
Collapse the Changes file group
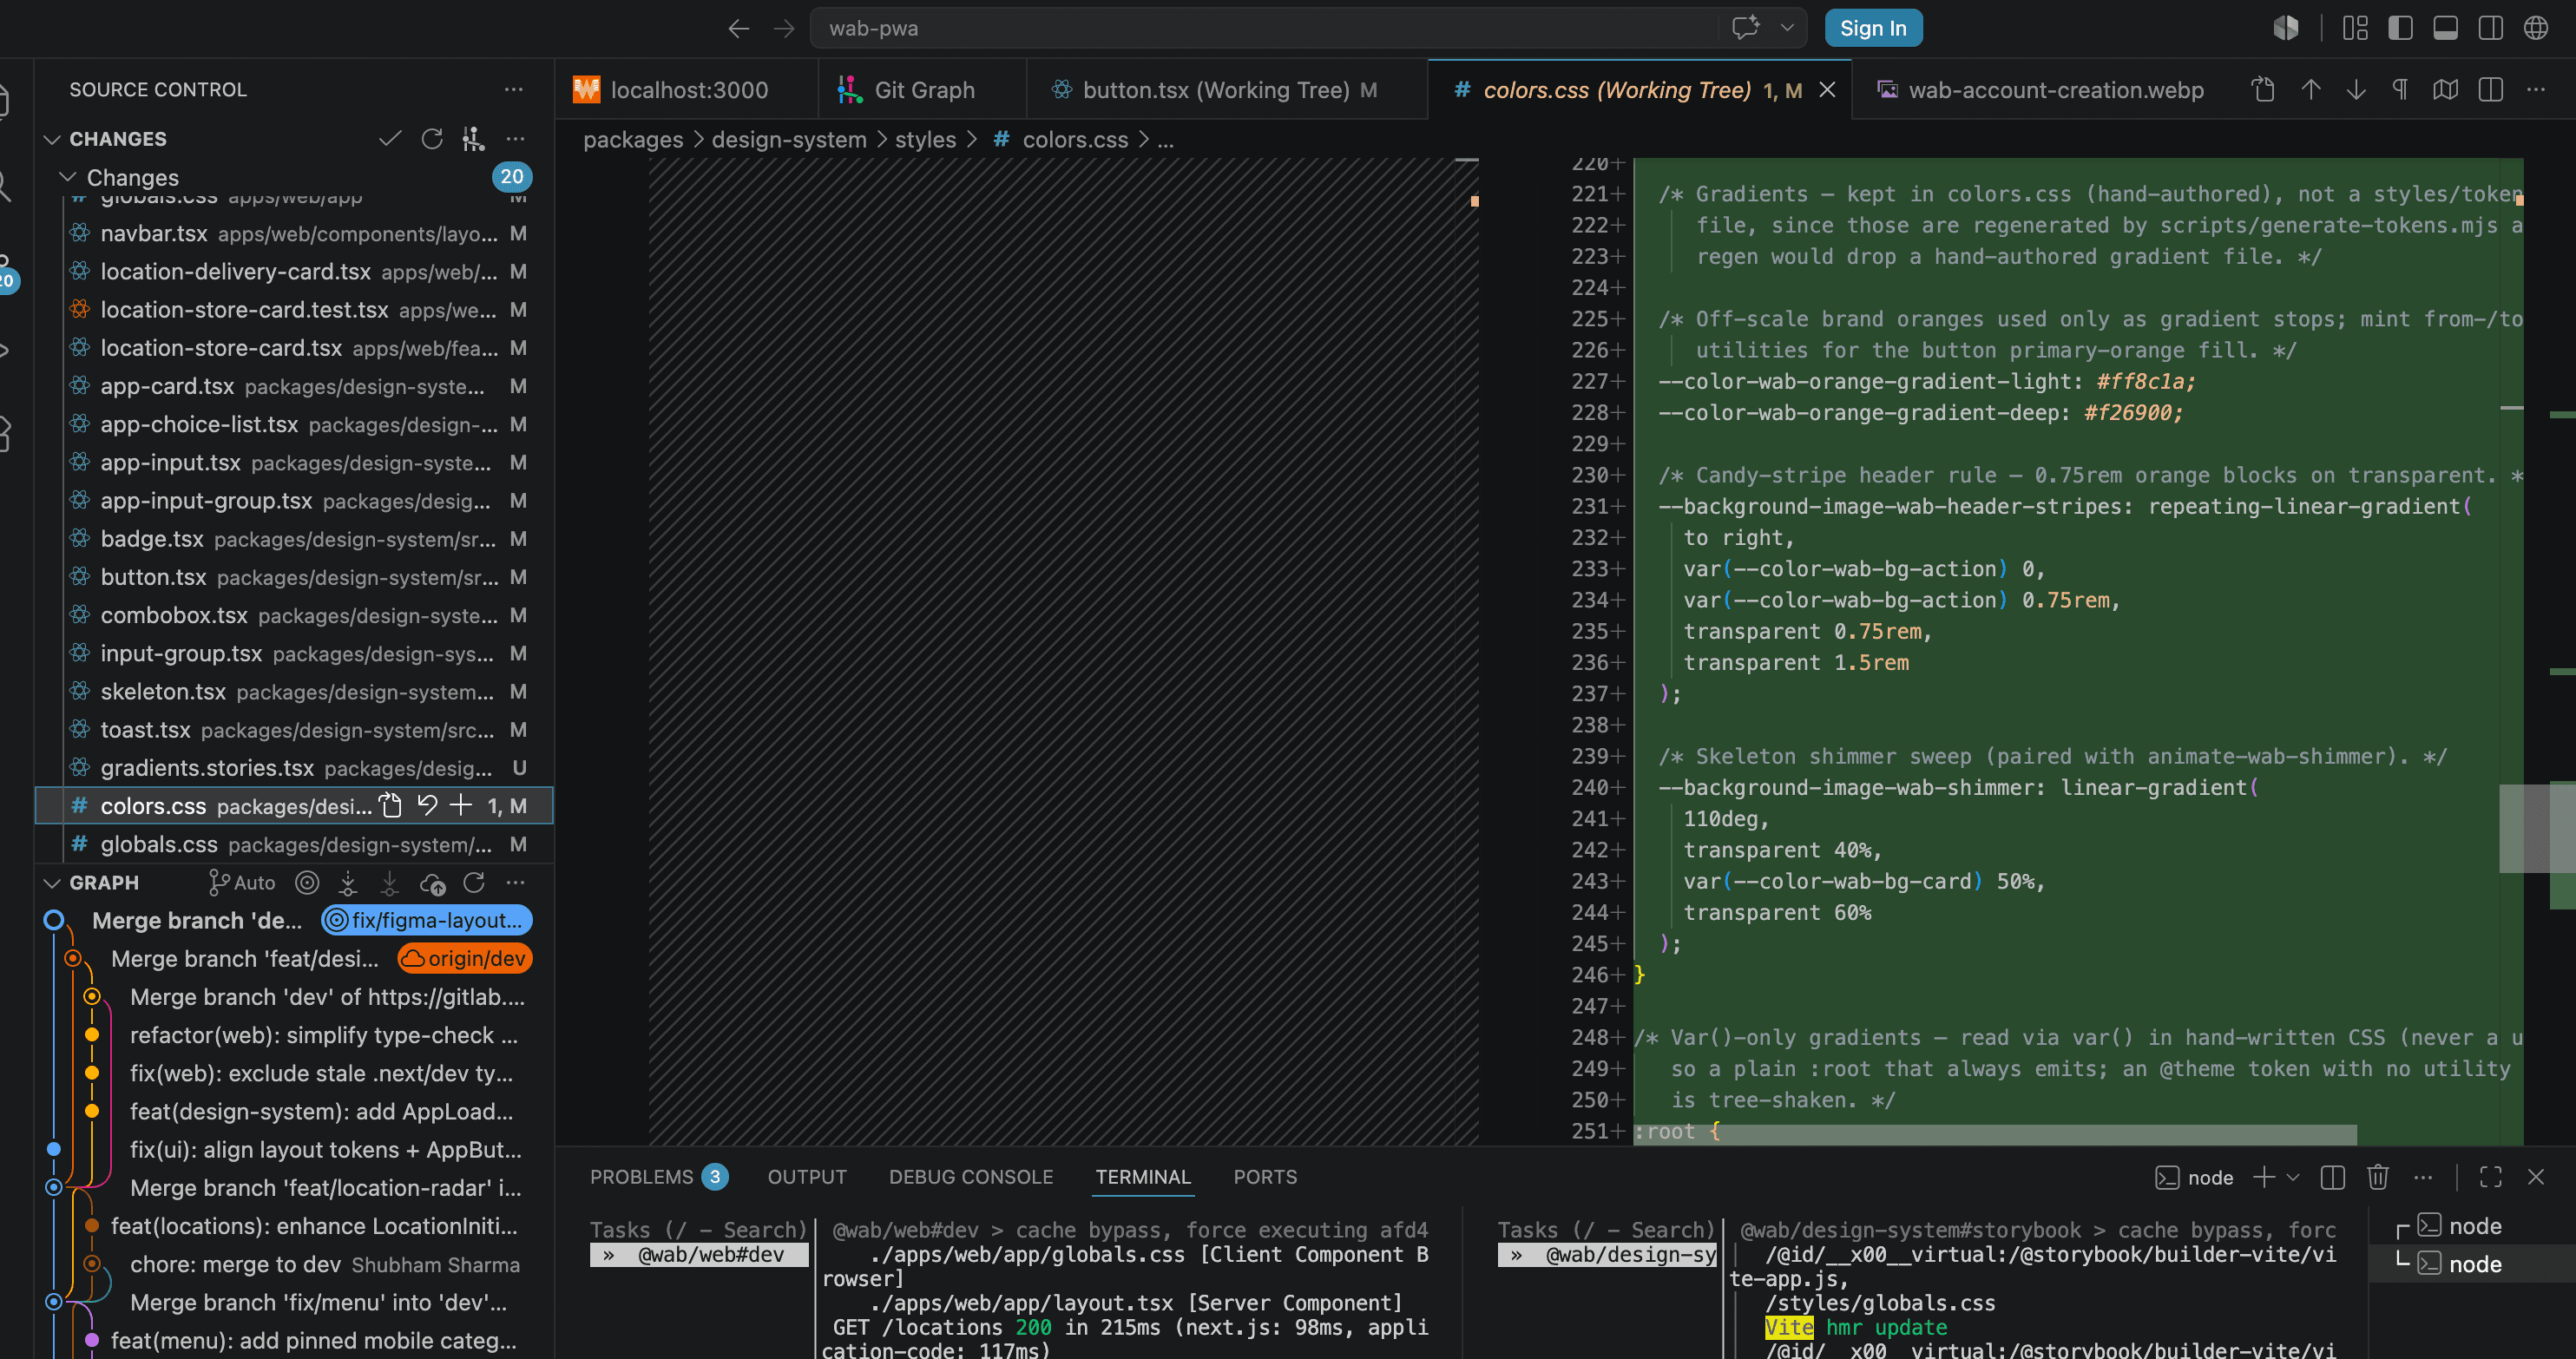[68, 177]
